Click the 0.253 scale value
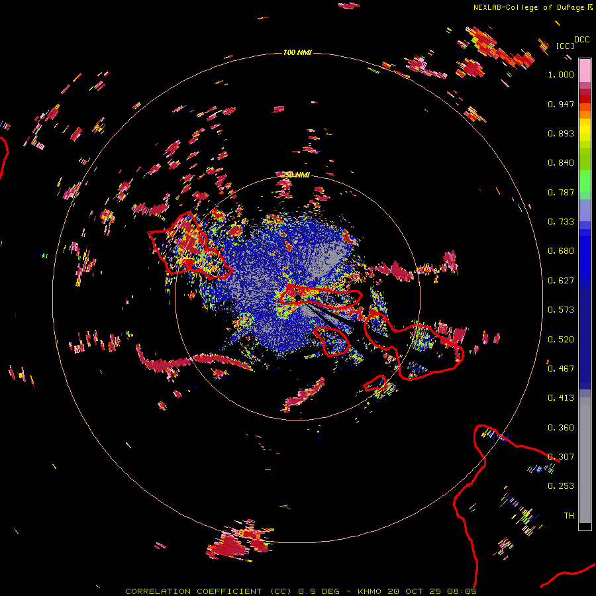596x596 pixels. tap(561, 486)
